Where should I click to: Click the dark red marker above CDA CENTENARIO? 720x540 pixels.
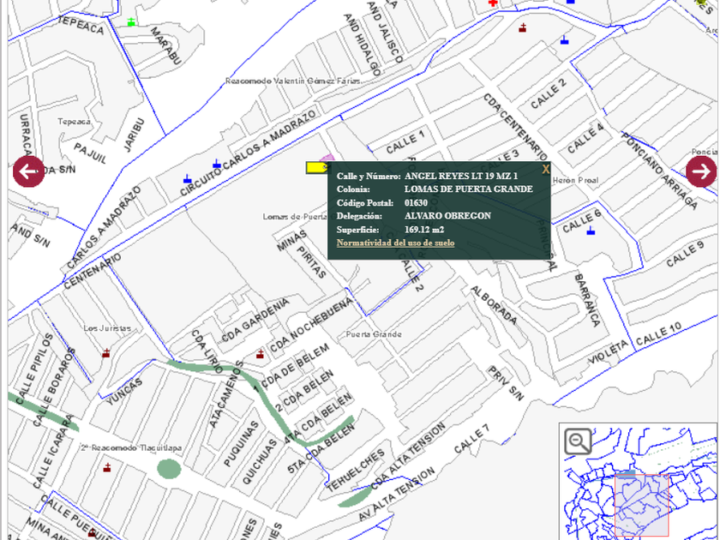point(522,27)
